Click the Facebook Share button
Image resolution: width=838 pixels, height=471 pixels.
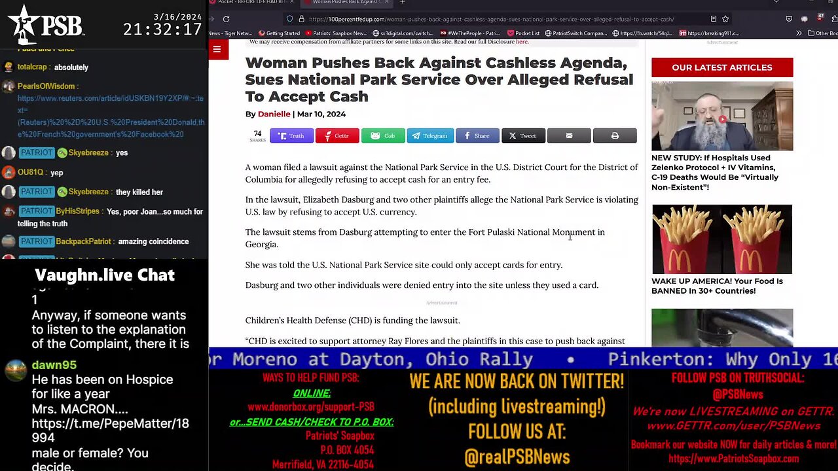[x=477, y=135]
